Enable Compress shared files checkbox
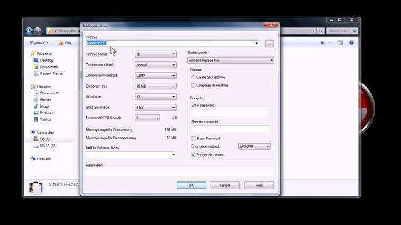This screenshot has width=401, height=225. tap(194, 85)
